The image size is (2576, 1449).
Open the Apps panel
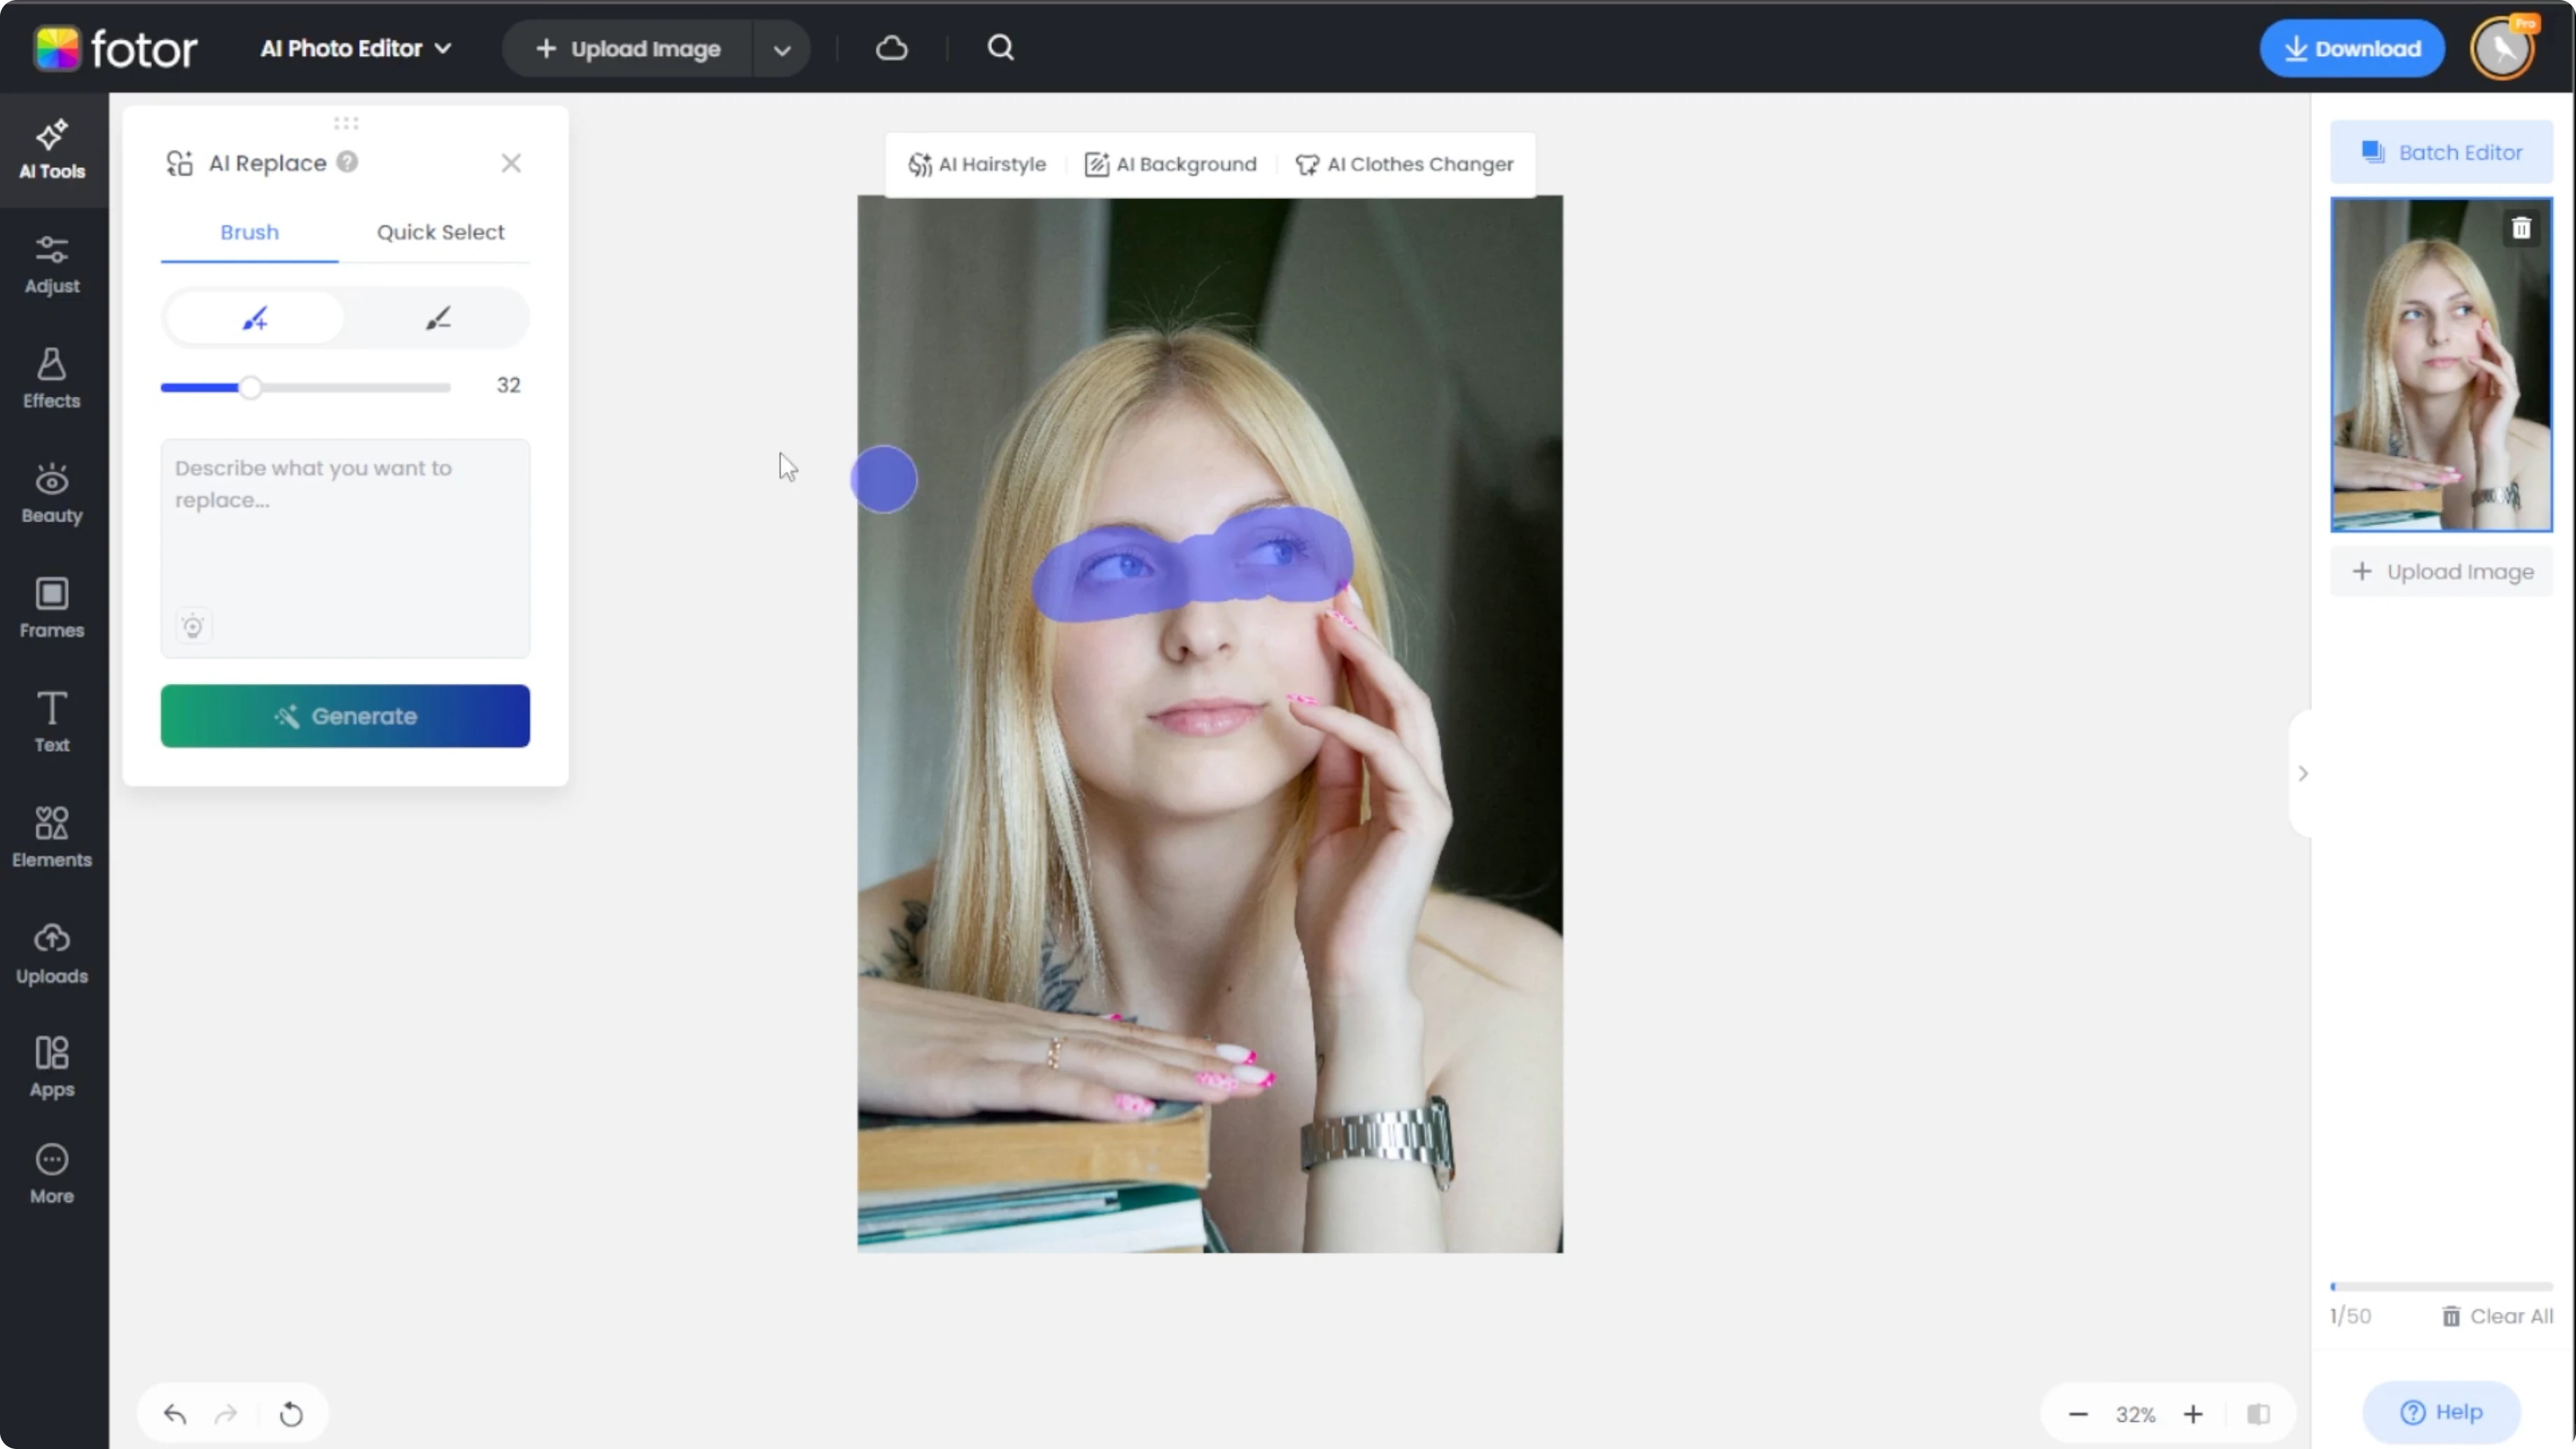pyautogui.click(x=52, y=1068)
